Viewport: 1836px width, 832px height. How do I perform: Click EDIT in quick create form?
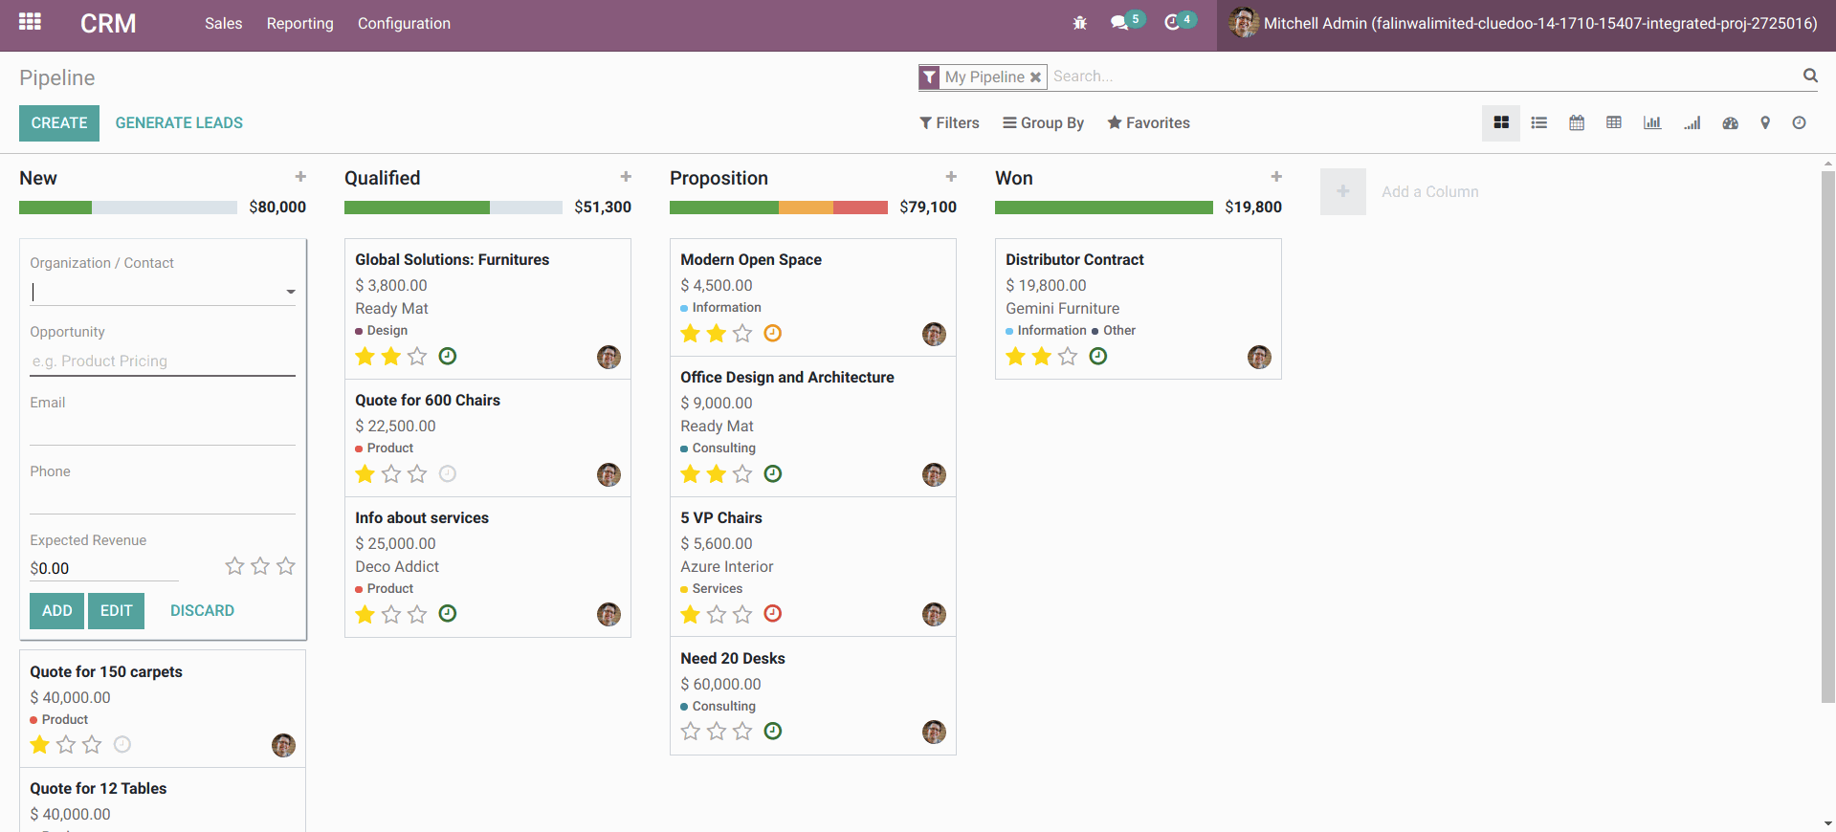pos(116,610)
